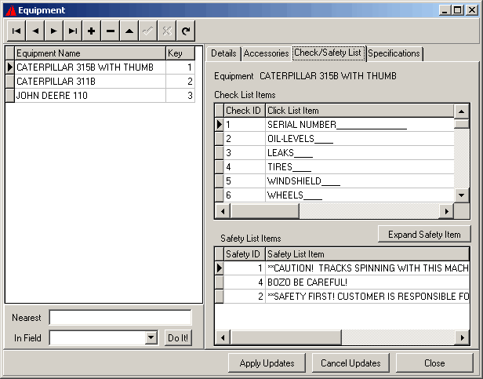The width and height of the screenshot is (483, 379).
Task: Click Key value 3 cell
Action: [180, 96]
